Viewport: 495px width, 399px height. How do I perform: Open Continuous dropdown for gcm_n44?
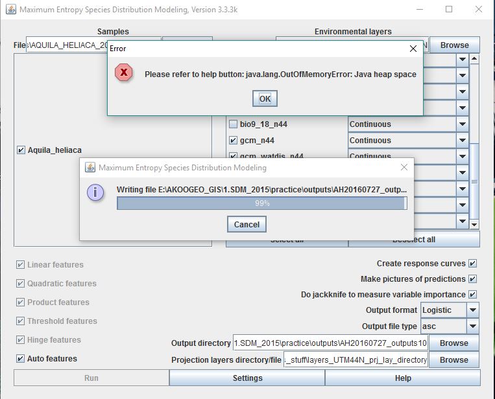tap(462, 141)
